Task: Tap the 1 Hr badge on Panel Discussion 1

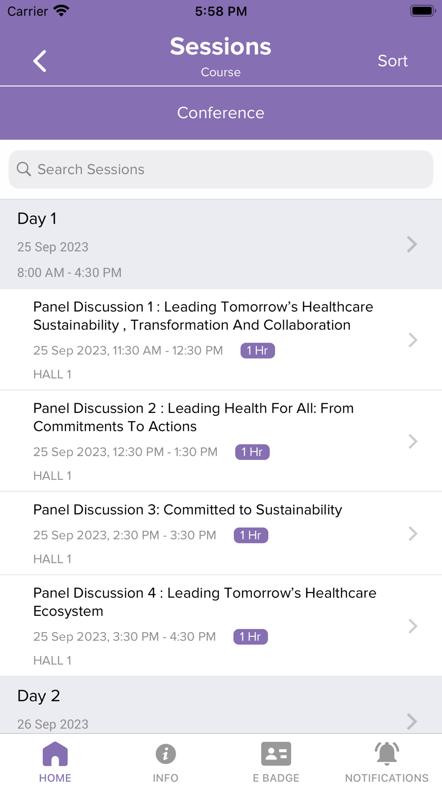Action: (x=258, y=351)
